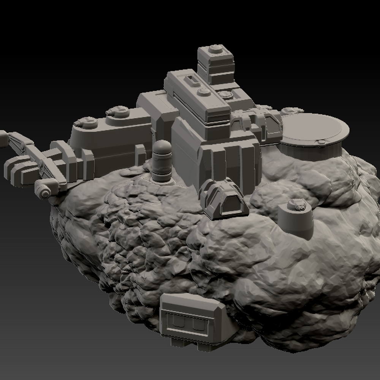Click the rectangular slot on the roof

[x=191, y=80]
